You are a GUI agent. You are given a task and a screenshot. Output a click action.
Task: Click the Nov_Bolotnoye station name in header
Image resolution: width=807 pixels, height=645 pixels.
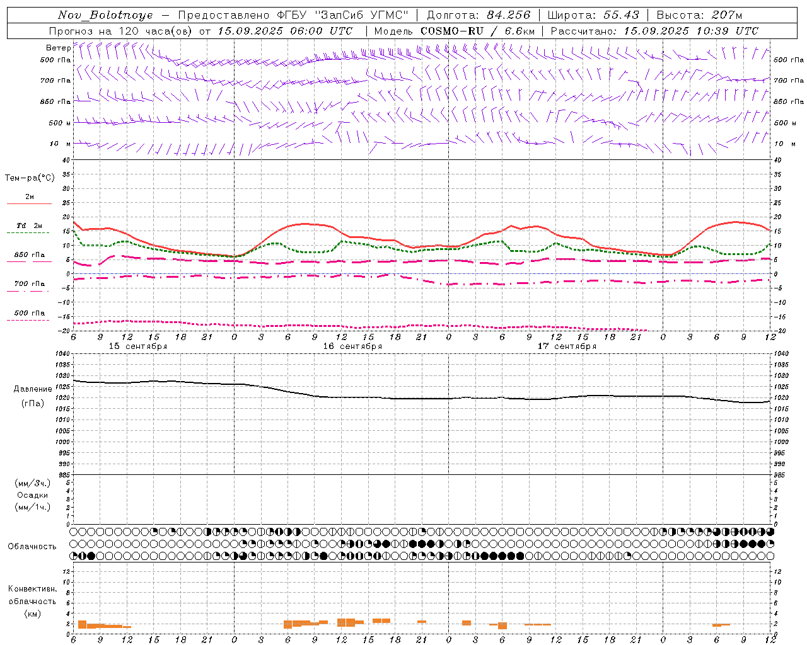pyautogui.click(x=105, y=15)
